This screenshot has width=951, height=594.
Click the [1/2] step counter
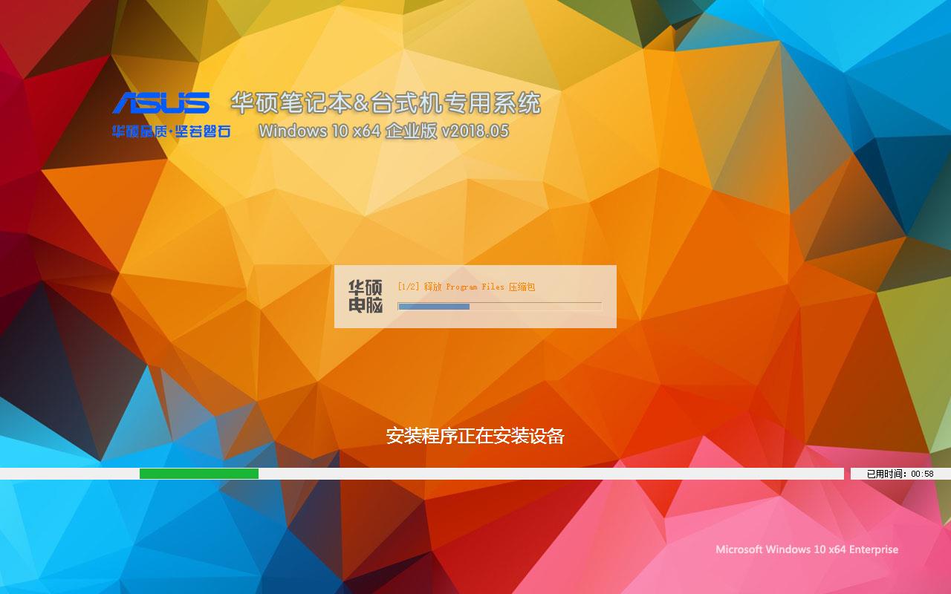click(409, 287)
